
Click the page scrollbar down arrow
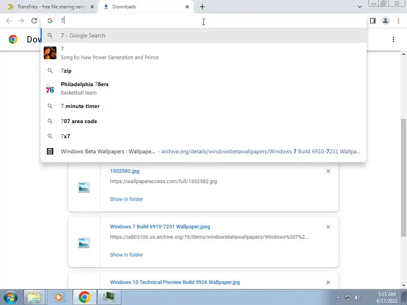[403, 286]
